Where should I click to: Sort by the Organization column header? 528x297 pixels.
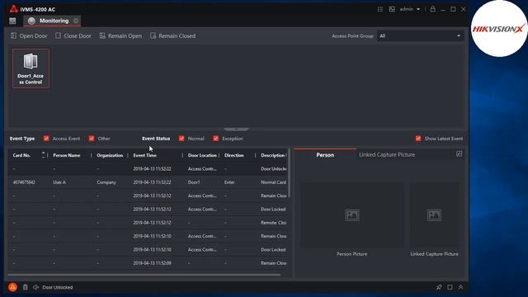(x=110, y=155)
